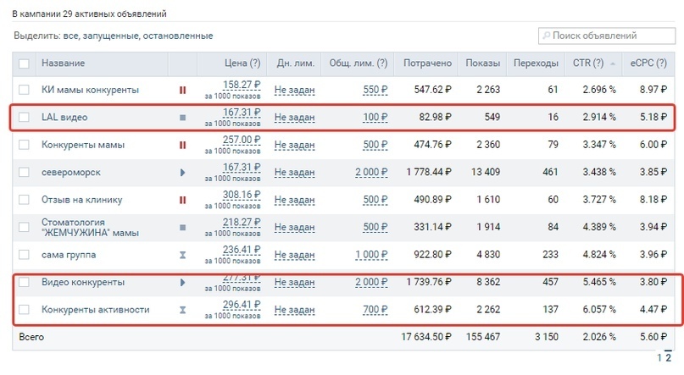
Task: Click pause icon for Конкуренты мамы
Action: point(182,145)
